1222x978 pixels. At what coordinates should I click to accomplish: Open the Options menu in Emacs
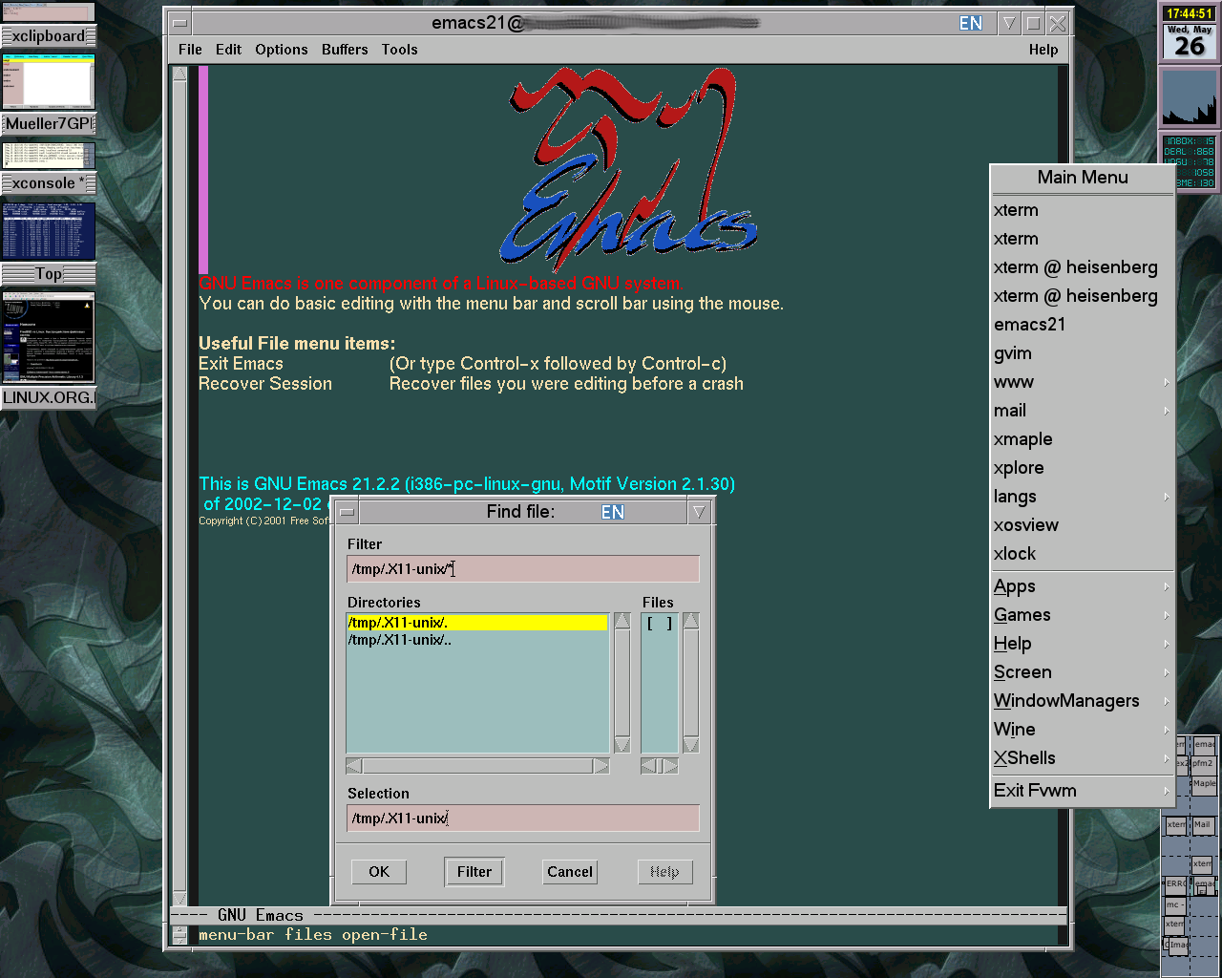282,50
